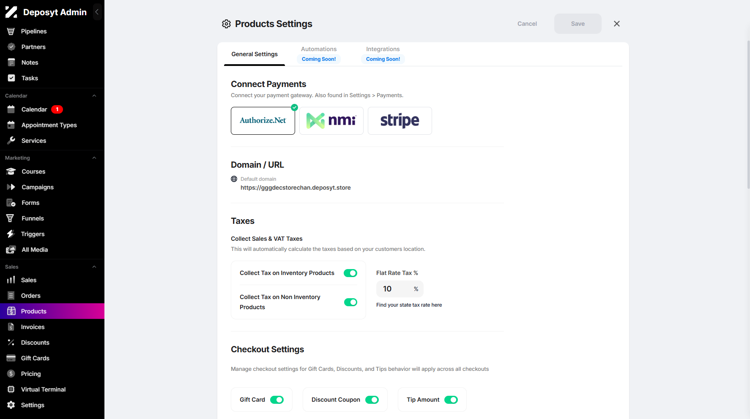Screen dimensions: 750x419
Task: Open Orders list icon in sidebar
Action: pyautogui.click(x=11, y=296)
